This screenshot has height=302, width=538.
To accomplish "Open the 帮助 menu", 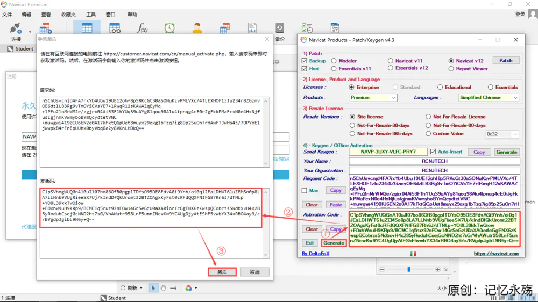I will click(132, 15).
